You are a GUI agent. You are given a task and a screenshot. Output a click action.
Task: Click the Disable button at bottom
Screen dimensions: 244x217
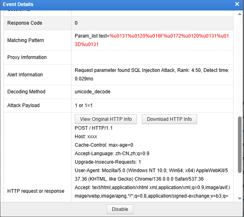(x=120, y=209)
